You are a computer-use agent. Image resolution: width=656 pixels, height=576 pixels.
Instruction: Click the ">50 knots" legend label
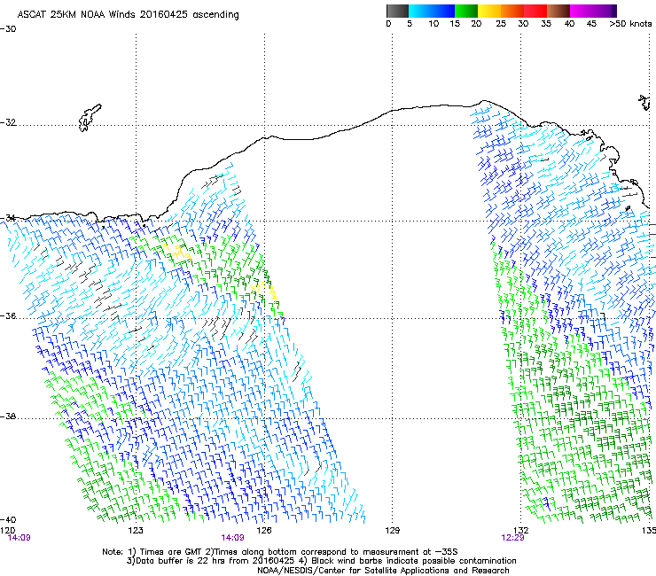pyautogui.click(x=630, y=23)
